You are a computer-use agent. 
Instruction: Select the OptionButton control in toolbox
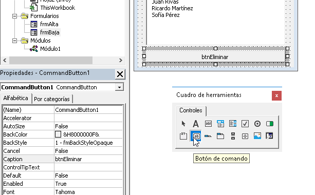click(x=257, y=124)
